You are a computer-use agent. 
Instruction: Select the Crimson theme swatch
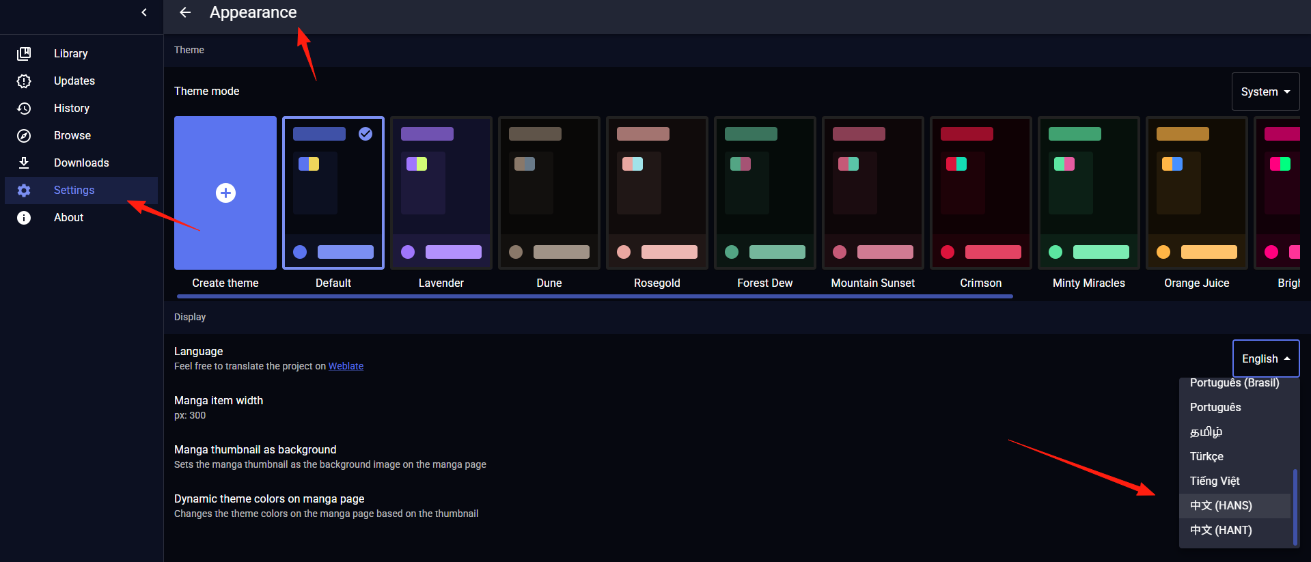[981, 193]
